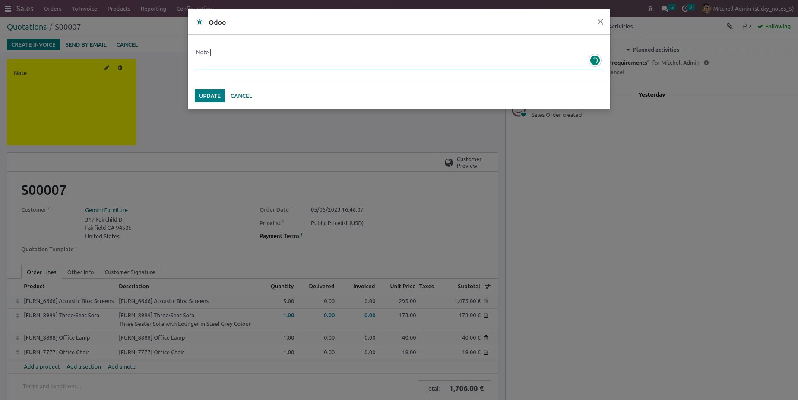Toggle the Following status
Viewport: 798px width, 400px height.
774,27
